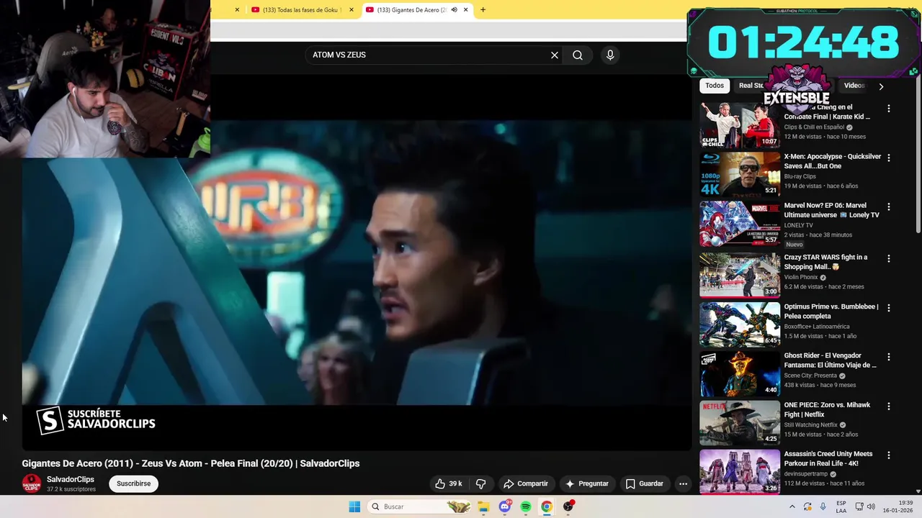Open Crazy STAR WARS fight title
This screenshot has width=922, height=518.
[825, 262]
